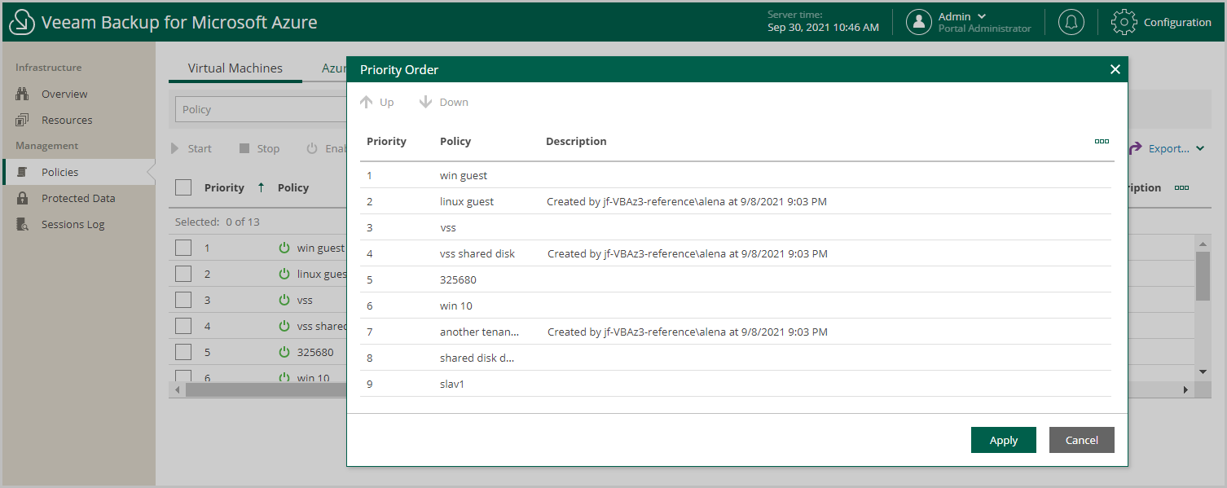The image size is (1227, 488).
Task: Click the Cancel button
Action: [x=1082, y=440]
